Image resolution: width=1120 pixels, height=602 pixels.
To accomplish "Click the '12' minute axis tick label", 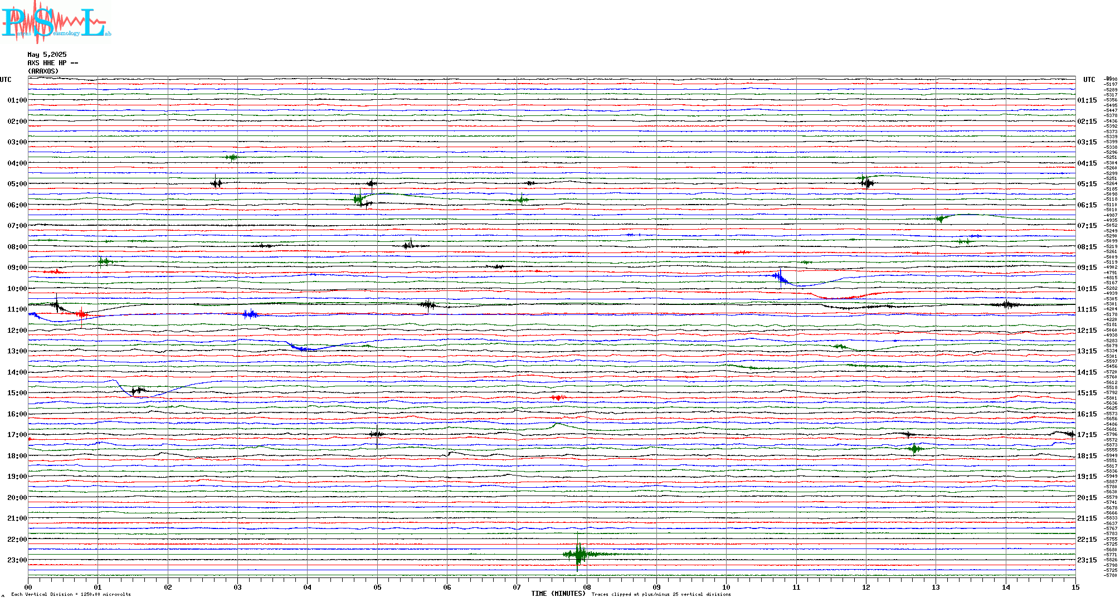I will coord(866,587).
